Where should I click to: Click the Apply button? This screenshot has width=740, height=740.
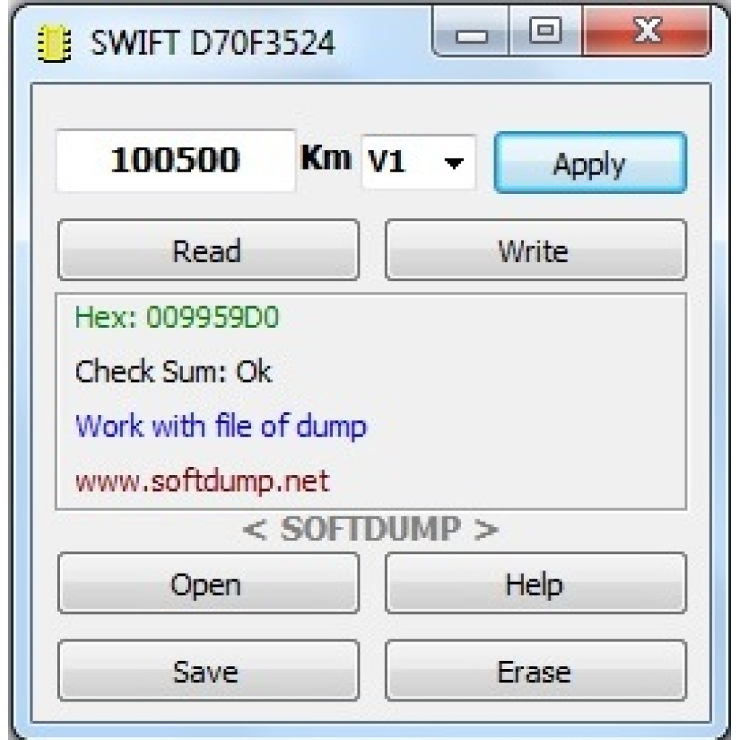point(591,162)
